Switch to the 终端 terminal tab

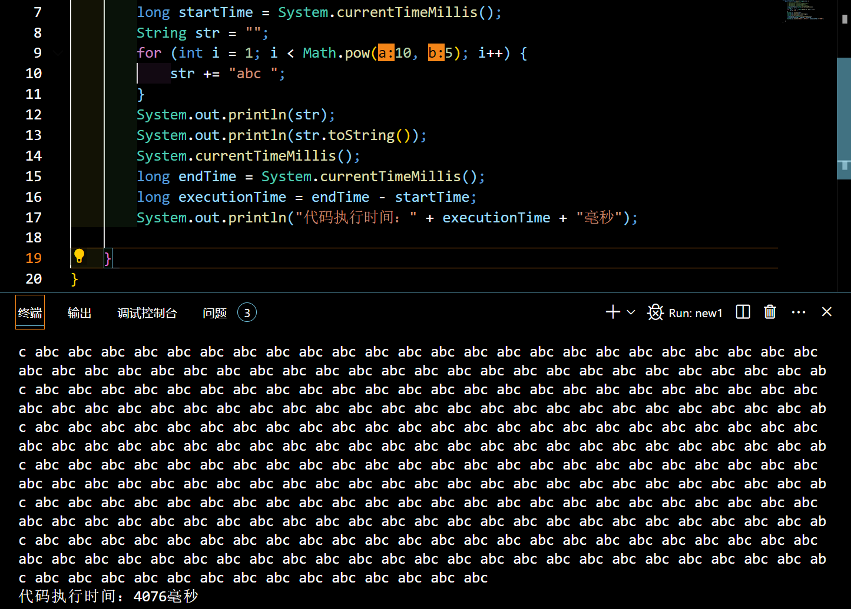tap(30, 313)
